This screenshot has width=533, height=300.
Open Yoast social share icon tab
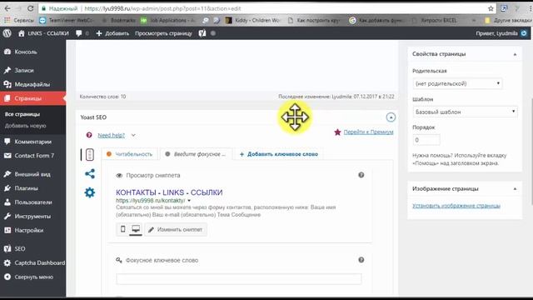pos(90,174)
